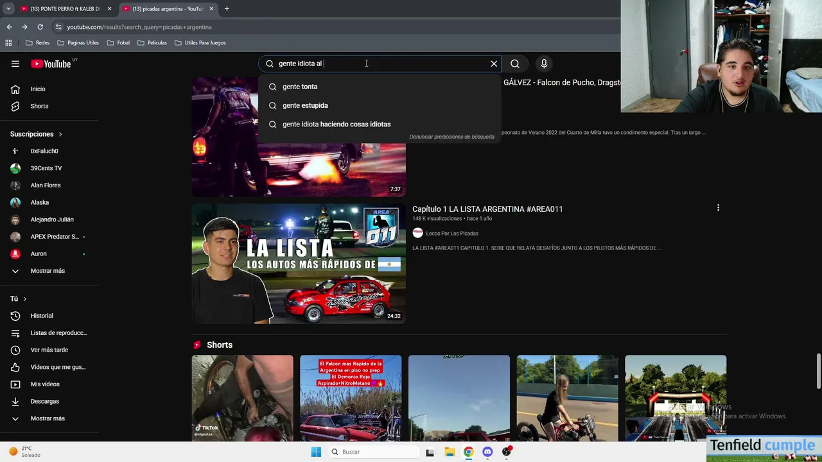Image resolution: width=822 pixels, height=462 pixels.
Task: Open the YouTube hamburger guide menu
Action: click(15, 64)
